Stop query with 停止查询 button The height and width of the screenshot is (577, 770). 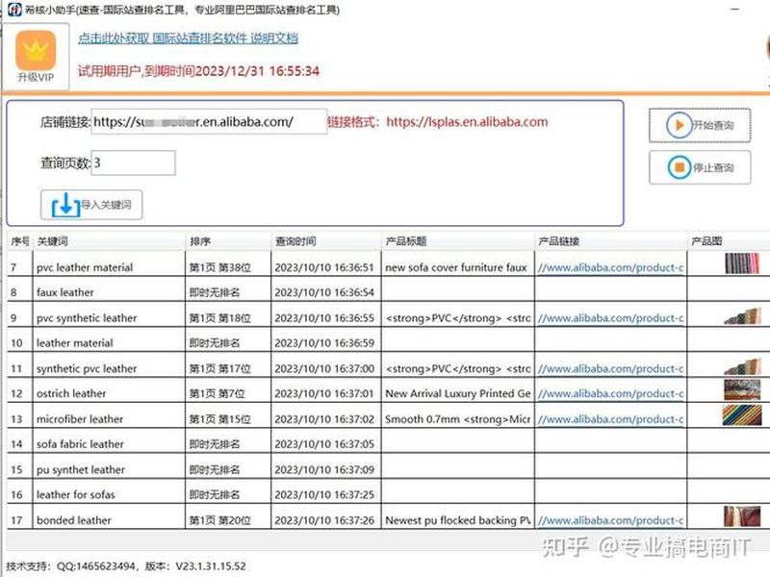[700, 167]
